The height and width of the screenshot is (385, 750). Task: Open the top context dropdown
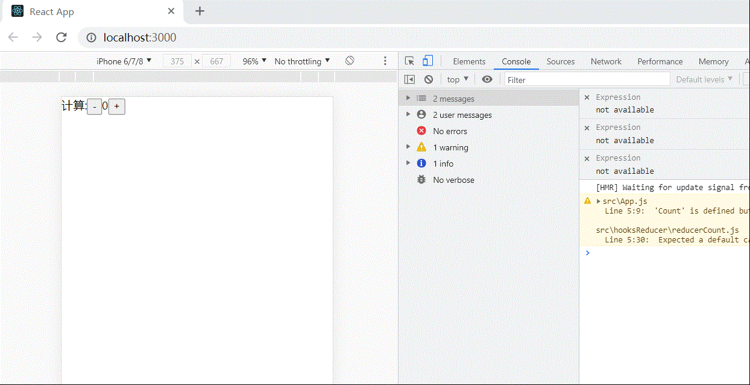click(x=458, y=79)
